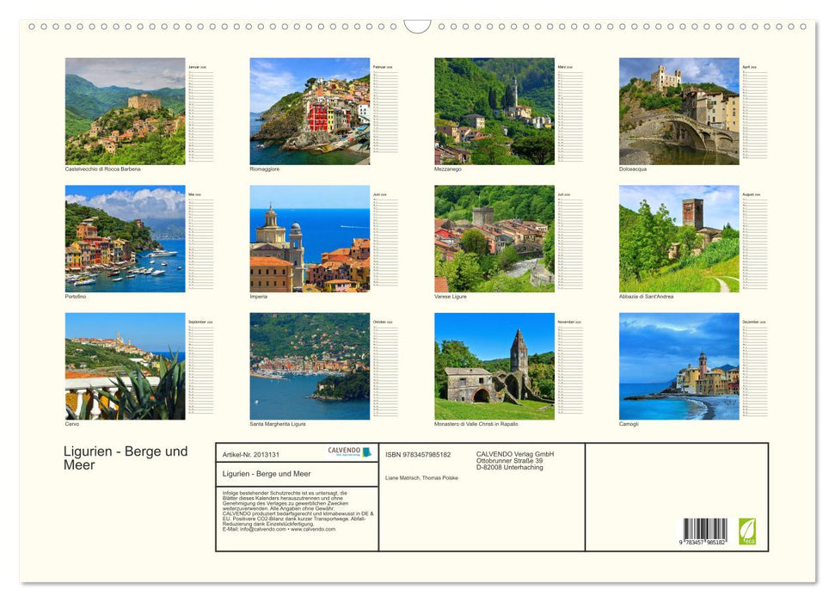Click the Dezember date column beside Camogli
835x602 pixels.
click(754, 366)
